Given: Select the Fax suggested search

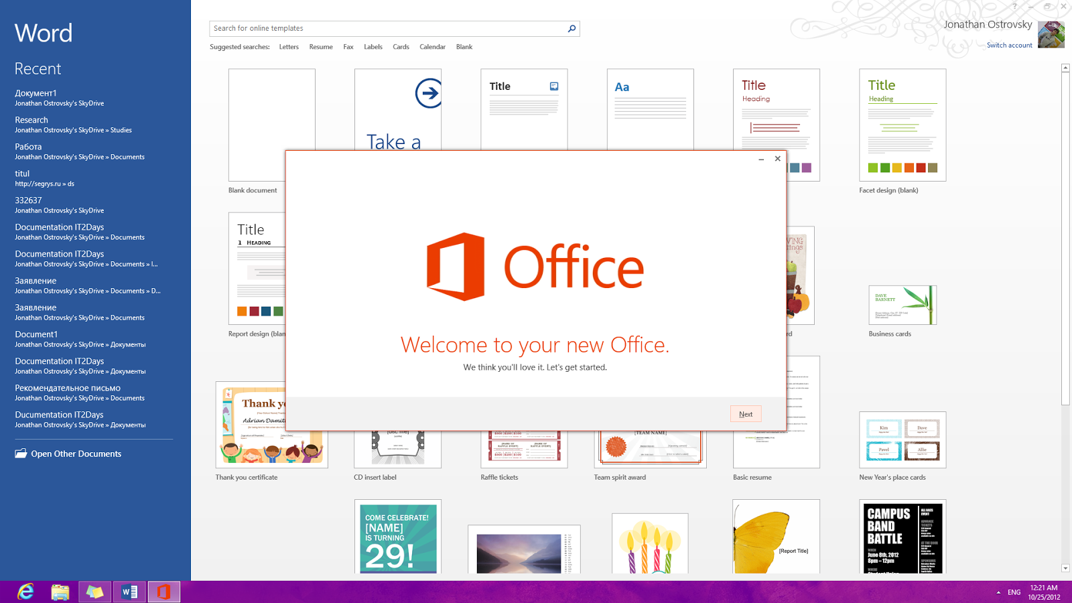Looking at the screenshot, I should (348, 47).
